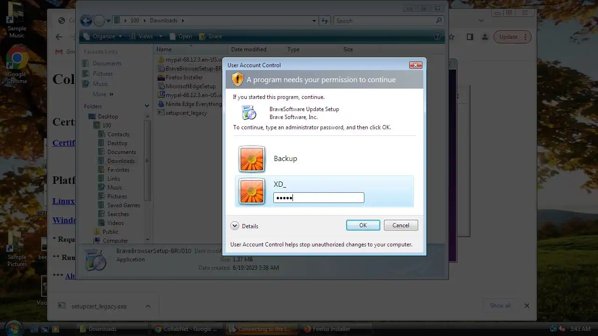This screenshot has width=598, height=336.
Task: Click Chrome's Update button
Action: 512,37
